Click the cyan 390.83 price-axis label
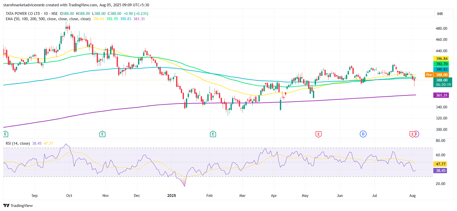 [442, 70]
